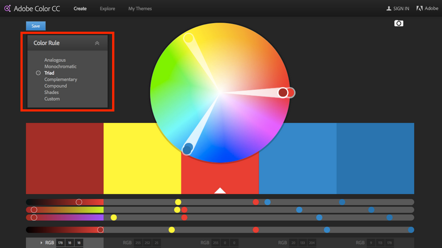The image size is (442, 248).
Task: Select the yellow handle on the color wheel
Action: [x=188, y=38]
